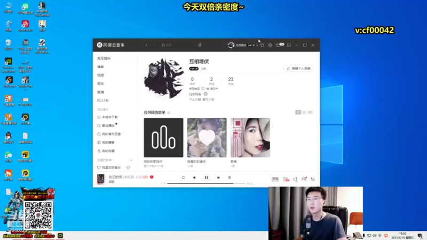Go back with the title bar back arrow

[146, 45]
